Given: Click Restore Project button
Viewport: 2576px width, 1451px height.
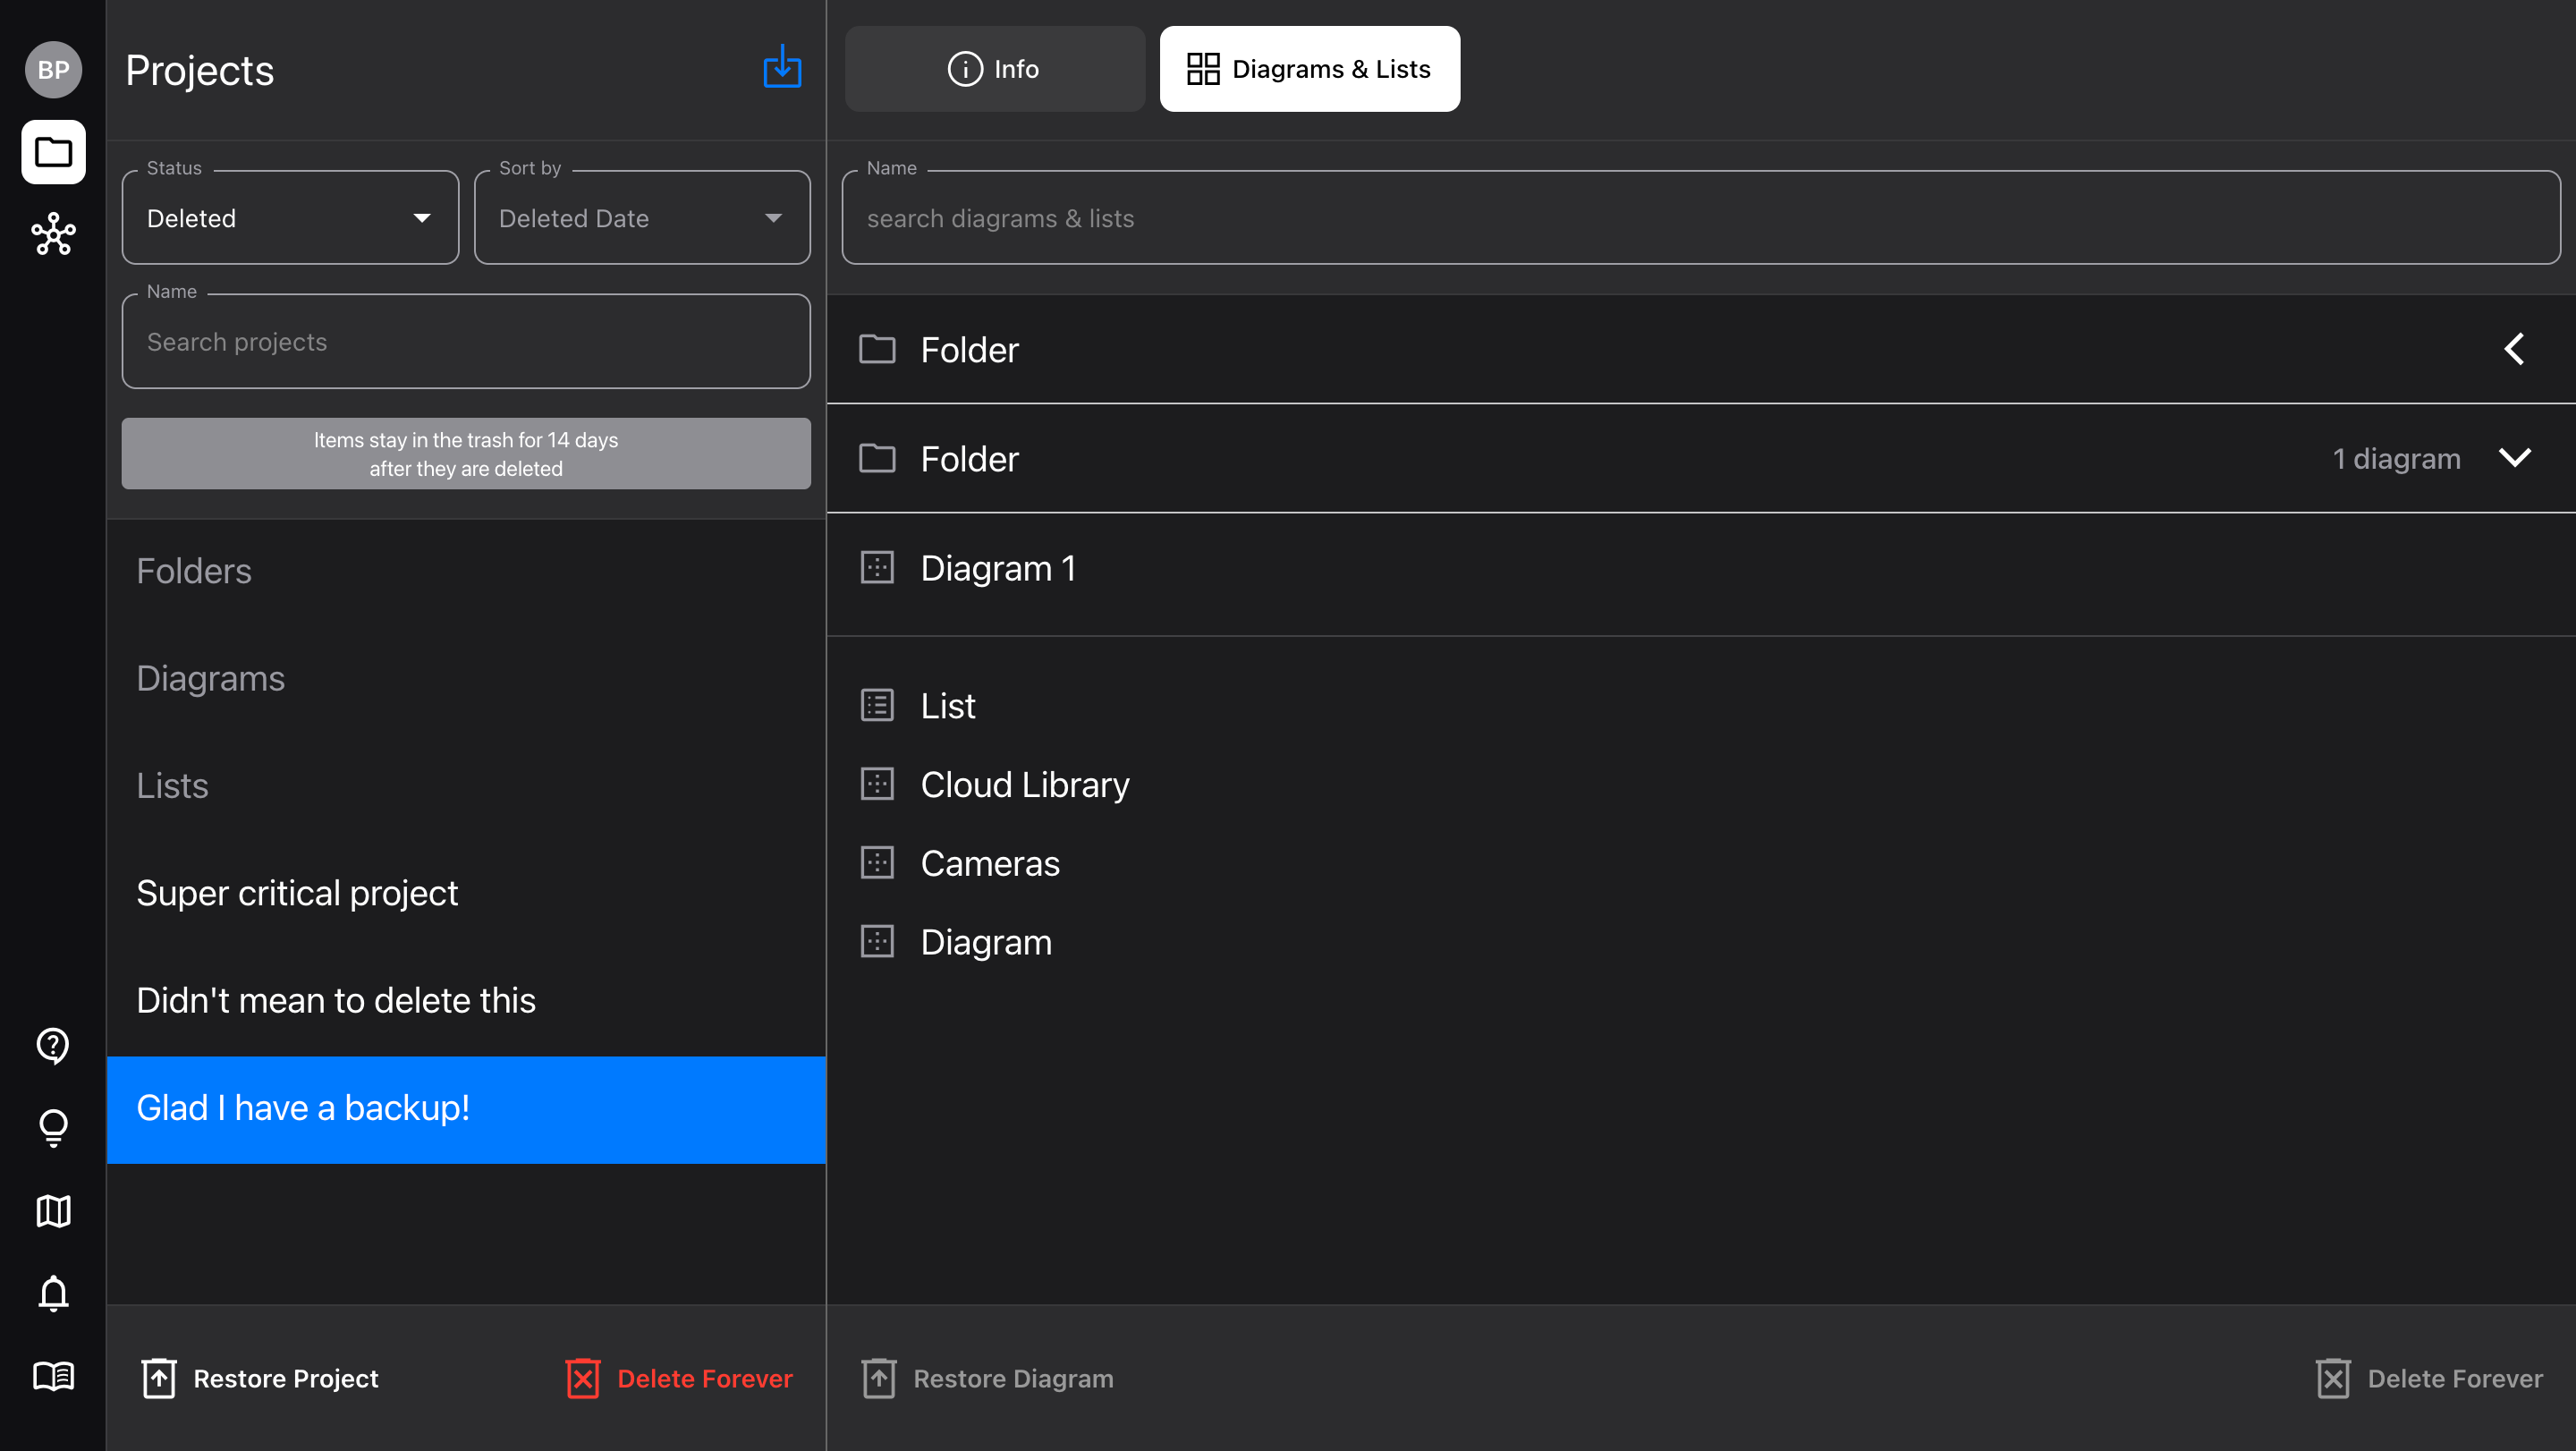Looking at the screenshot, I should 261,1378.
